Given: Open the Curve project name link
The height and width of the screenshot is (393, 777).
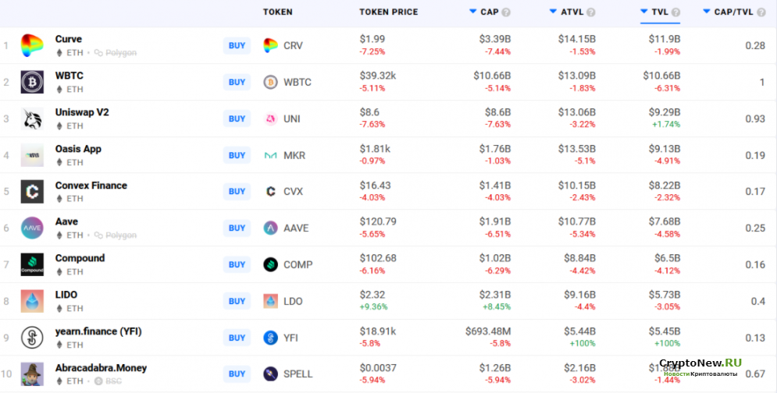Looking at the screenshot, I should tap(69, 39).
